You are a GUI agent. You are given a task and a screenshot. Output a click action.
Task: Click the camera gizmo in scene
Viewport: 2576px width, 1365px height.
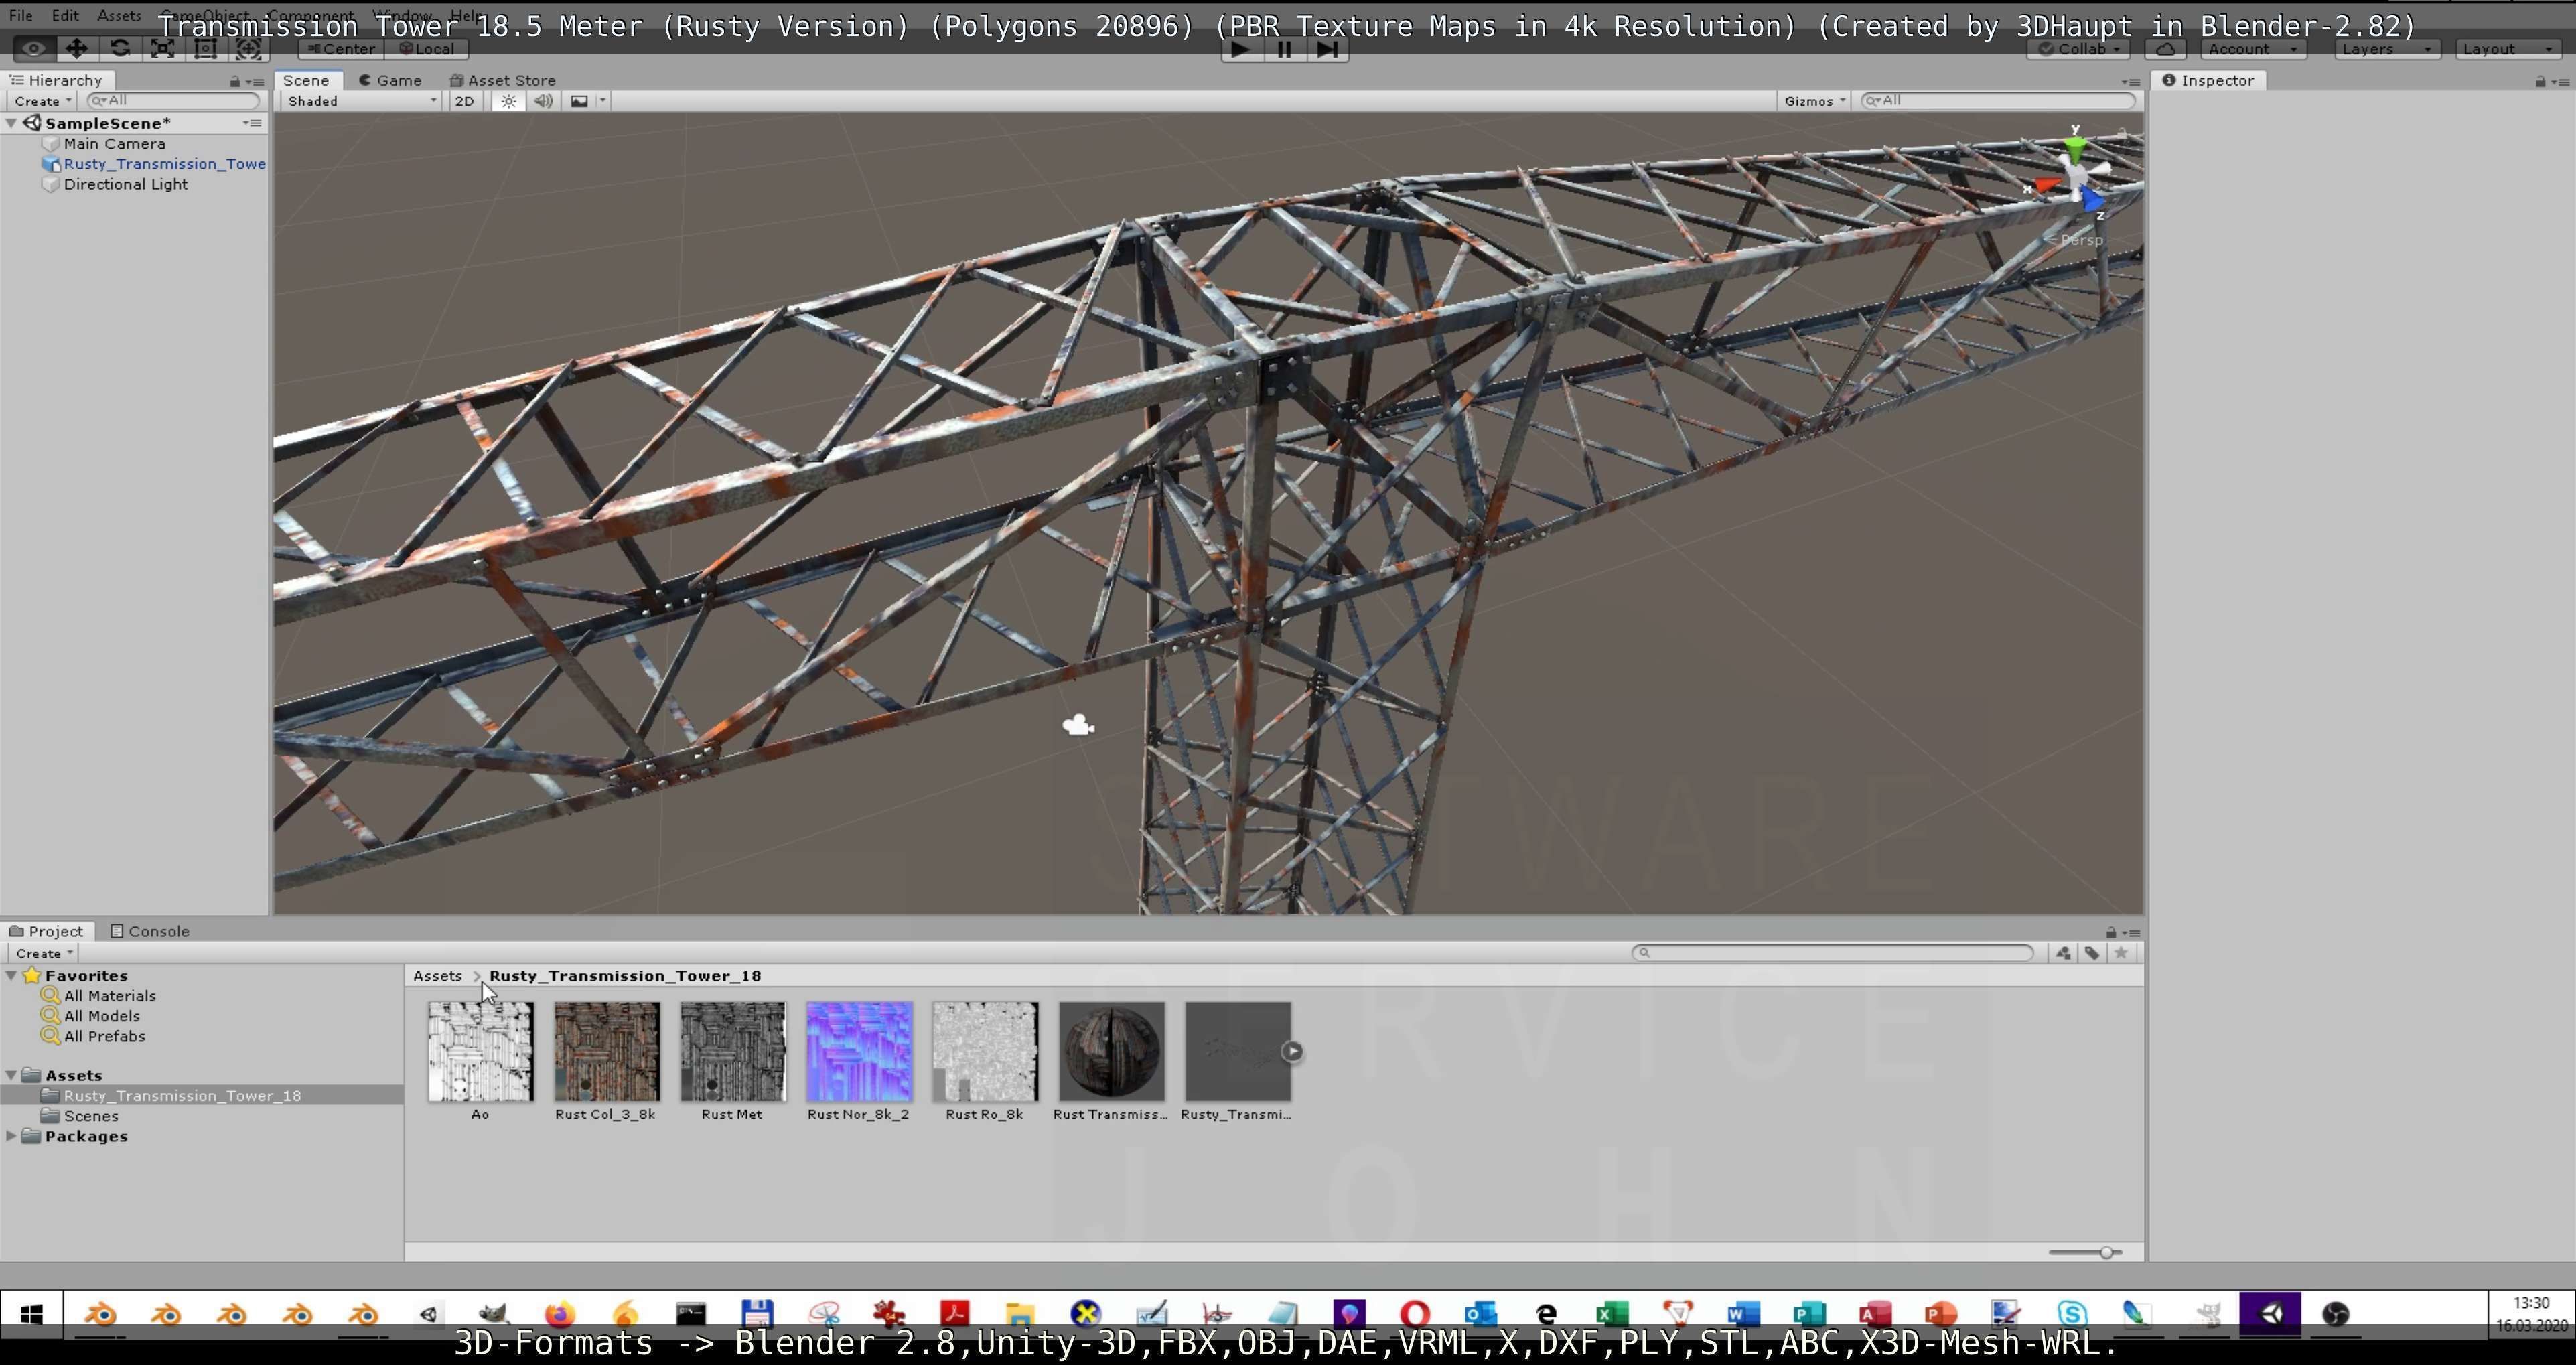(x=1078, y=725)
